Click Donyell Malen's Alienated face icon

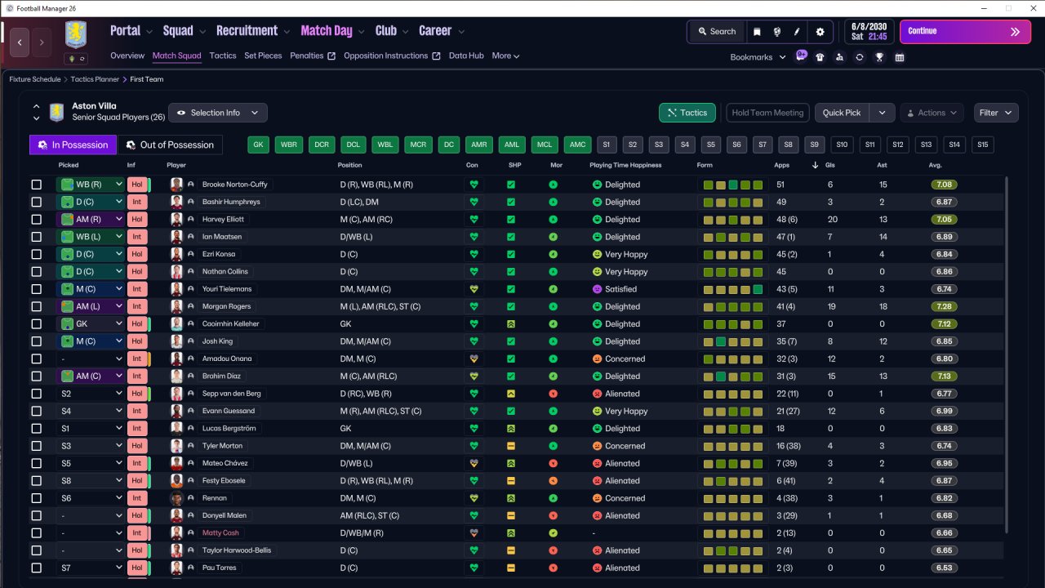coord(598,515)
